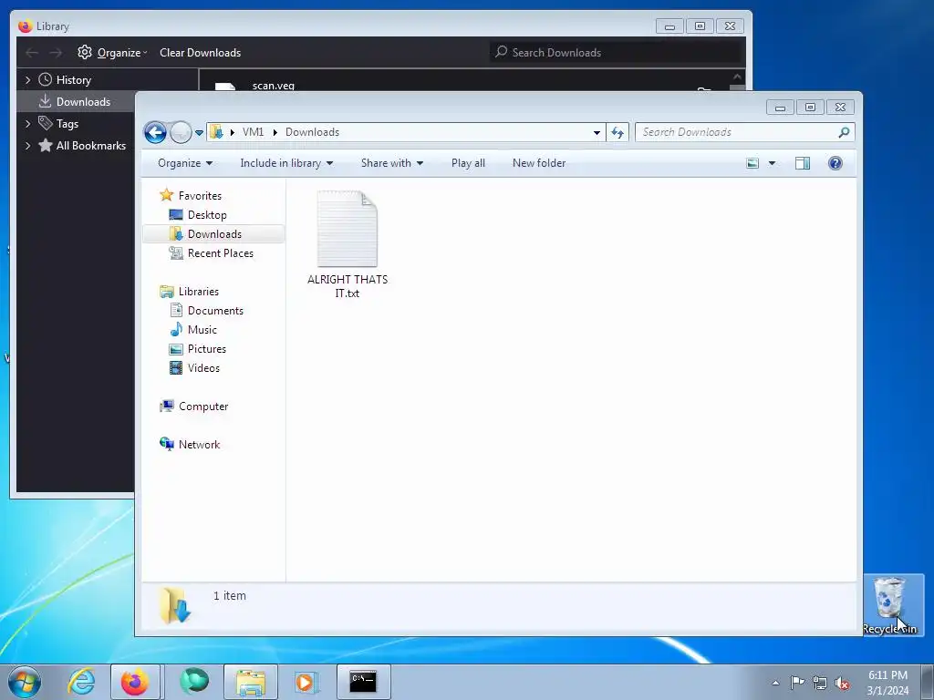Click the network tray icon
The image size is (934, 700).
pyautogui.click(x=820, y=683)
